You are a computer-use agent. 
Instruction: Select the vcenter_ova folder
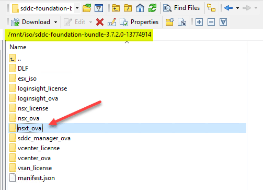pyautogui.click(x=30, y=158)
